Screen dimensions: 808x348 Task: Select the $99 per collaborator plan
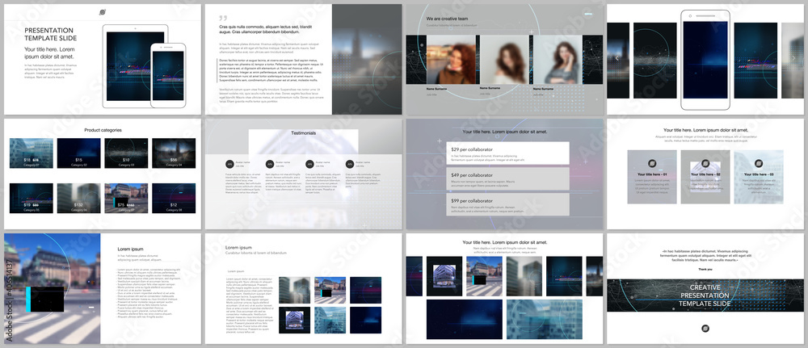507,204
